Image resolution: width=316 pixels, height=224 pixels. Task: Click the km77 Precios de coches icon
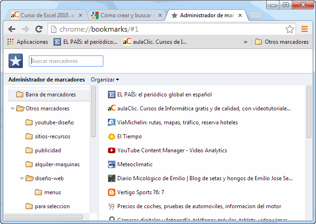tap(111, 206)
